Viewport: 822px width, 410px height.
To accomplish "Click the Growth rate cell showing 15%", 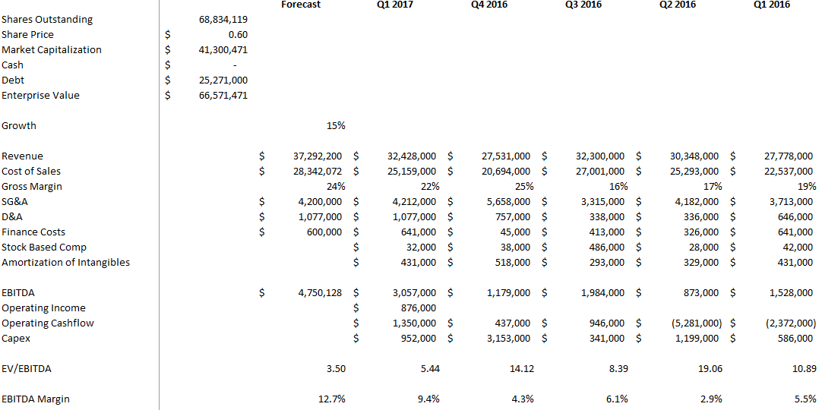I will click(337, 125).
